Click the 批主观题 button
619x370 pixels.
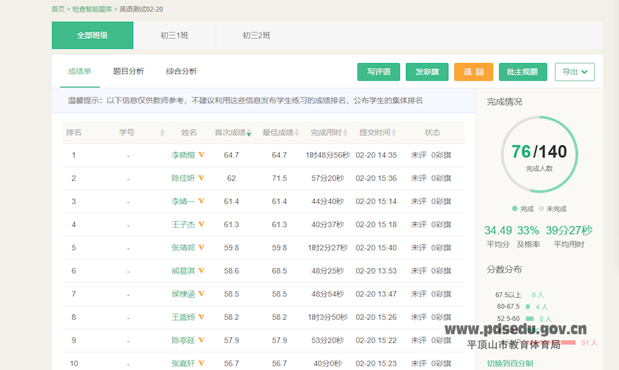[x=522, y=72]
